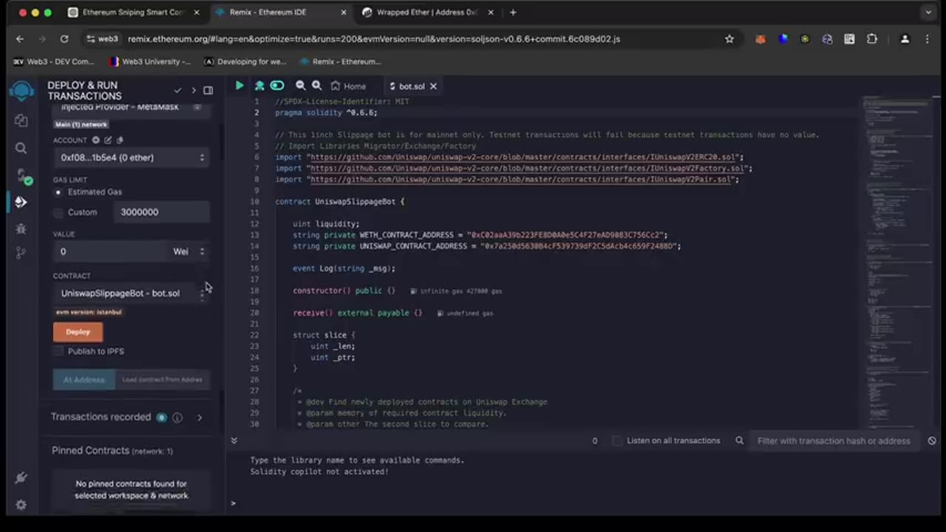Expand the Transactions recorded section
Viewport: 946px width, 532px height.
point(200,417)
